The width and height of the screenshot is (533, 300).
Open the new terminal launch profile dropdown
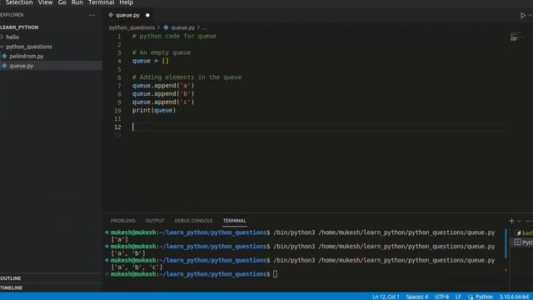coord(519,221)
